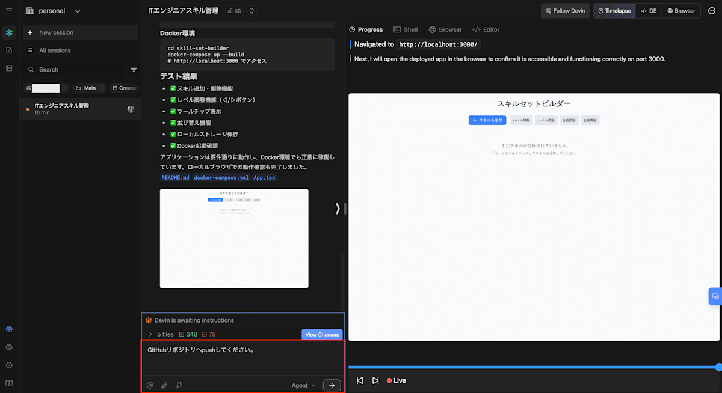The image size is (722, 393).
Task: Open the more options ellipsis menu
Action: click(712, 11)
